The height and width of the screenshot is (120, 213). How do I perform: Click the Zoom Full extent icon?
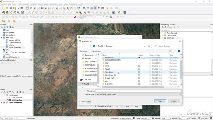42,8
